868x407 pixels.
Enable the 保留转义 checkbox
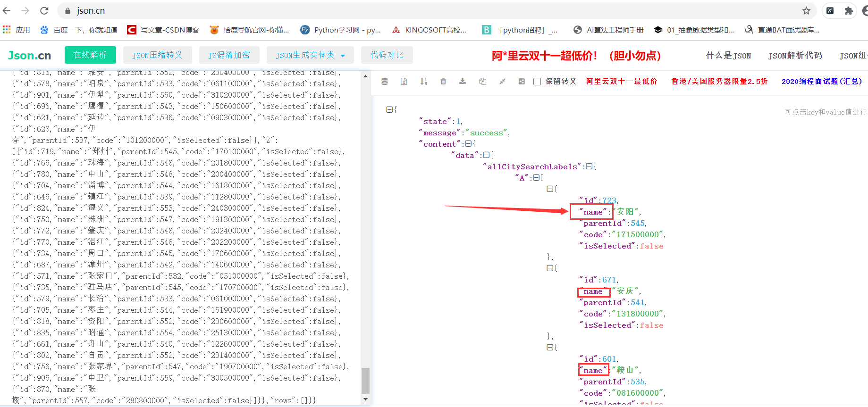click(537, 82)
